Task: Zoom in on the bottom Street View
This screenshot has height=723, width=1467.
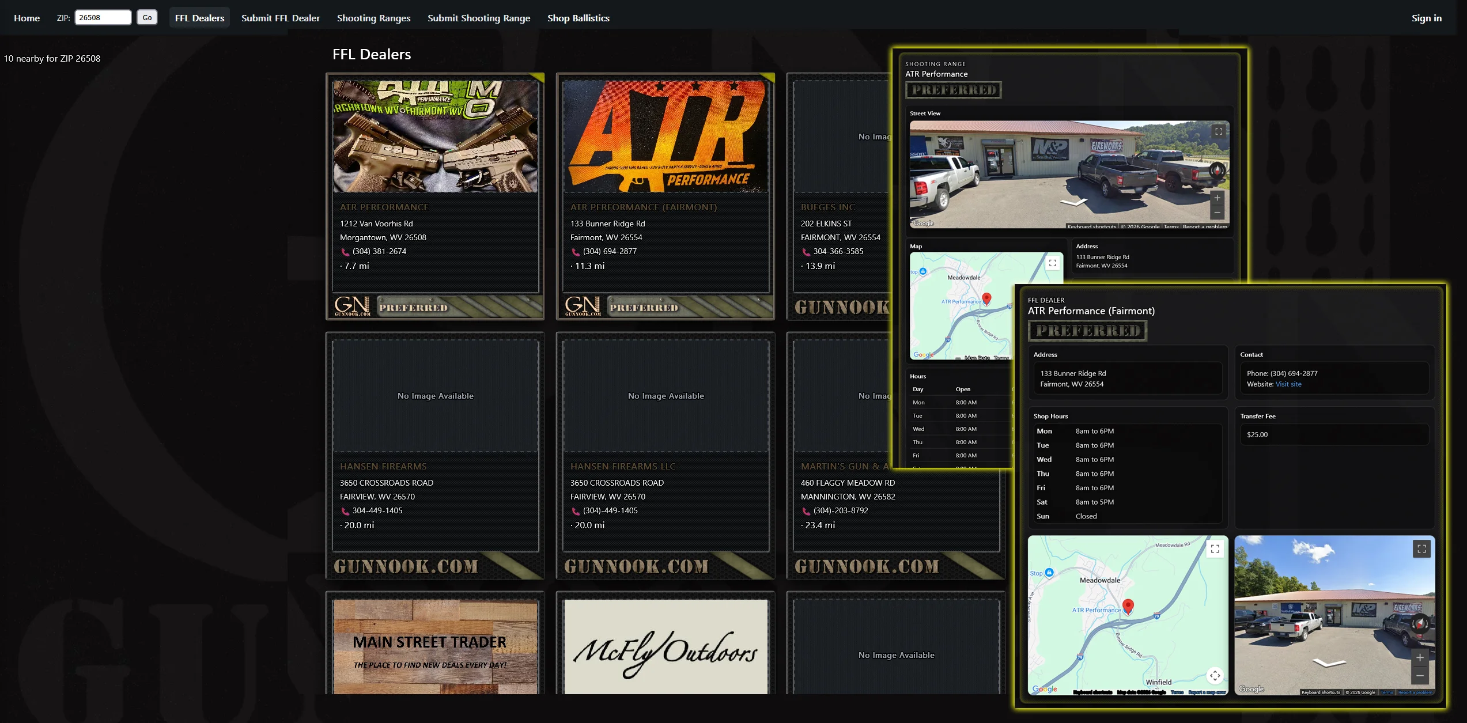Action: (x=1420, y=657)
